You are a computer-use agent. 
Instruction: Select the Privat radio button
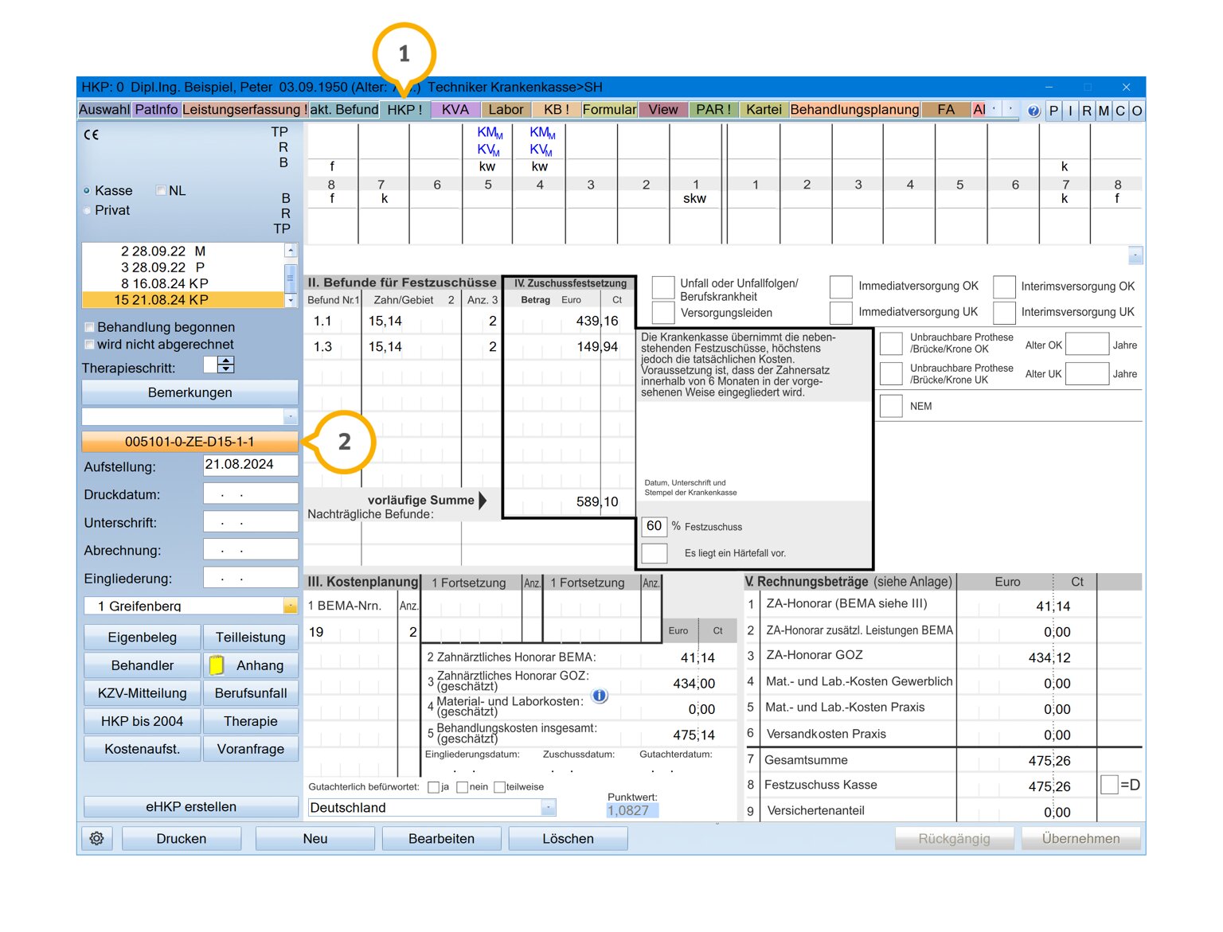click(x=88, y=211)
